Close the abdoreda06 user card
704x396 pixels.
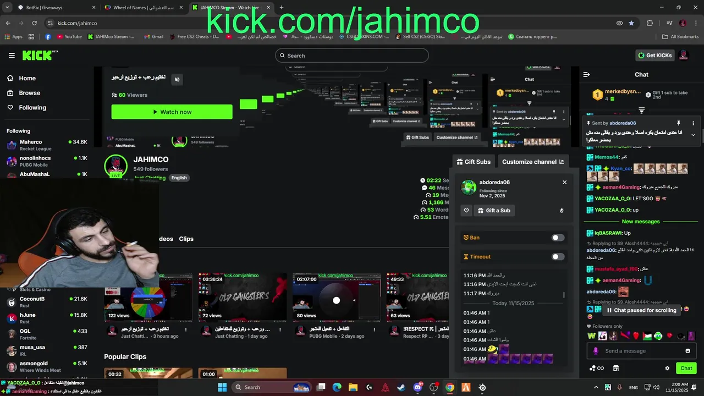(x=564, y=182)
